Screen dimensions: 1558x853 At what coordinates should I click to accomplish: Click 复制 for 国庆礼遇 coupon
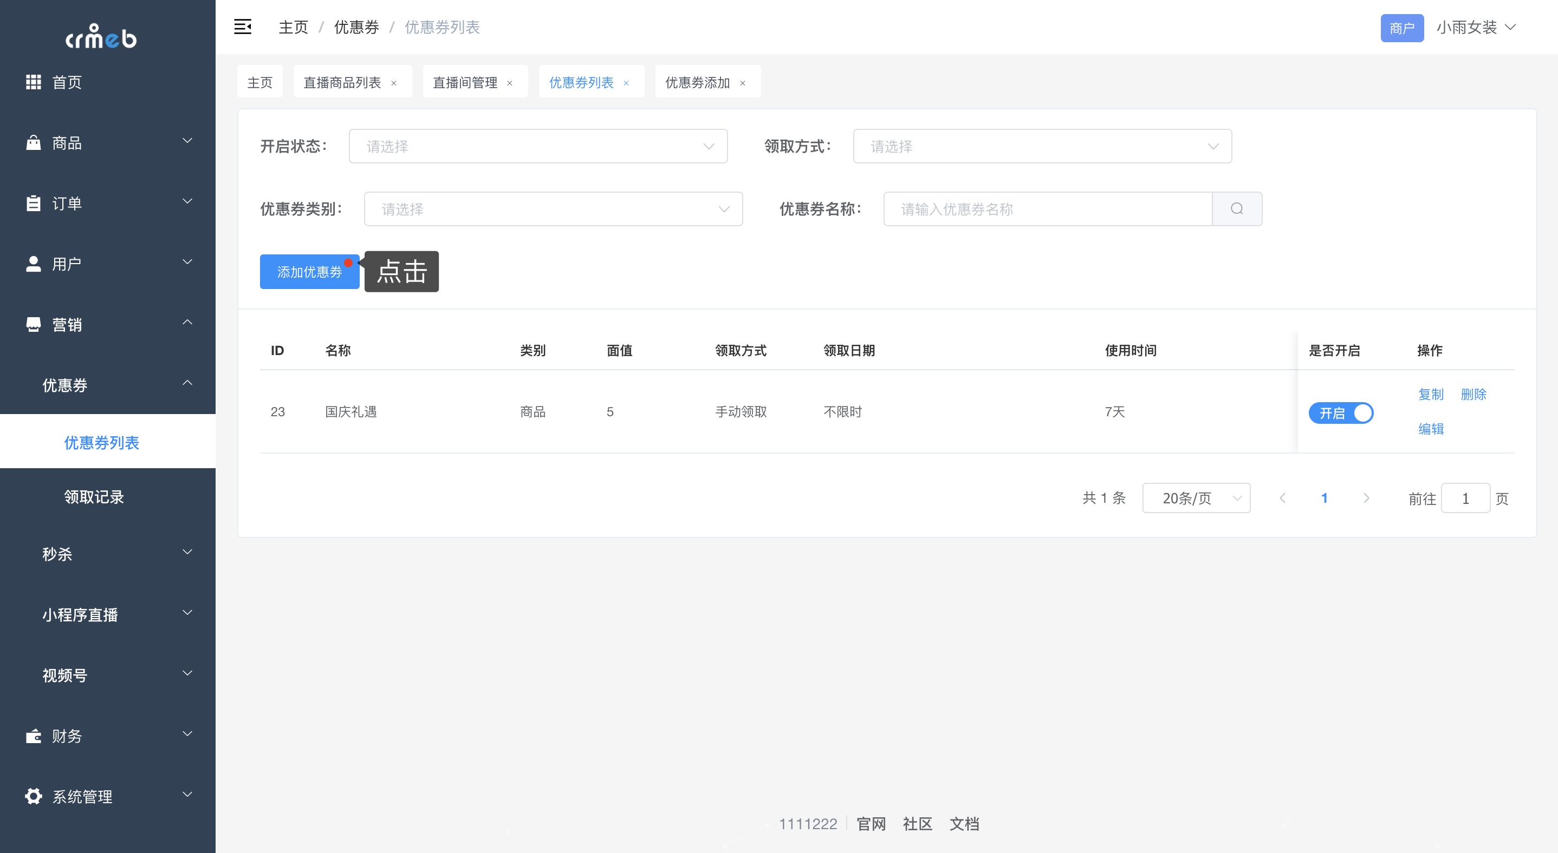tap(1431, 395)
